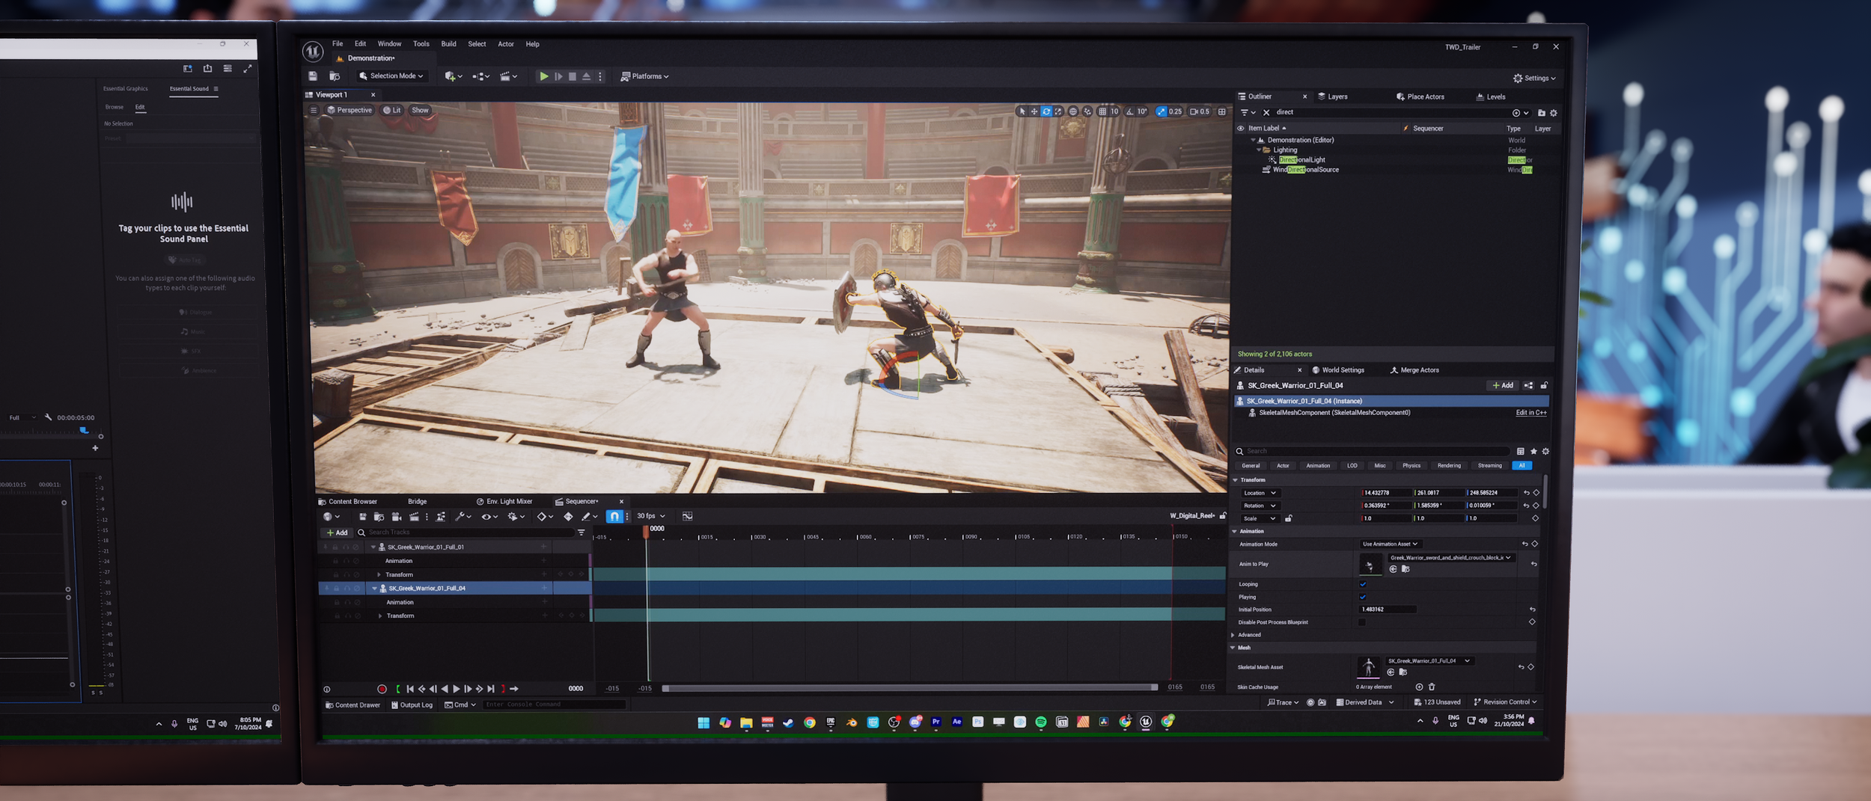This screenshot has width=1871, height=801.
Task: Delete Skin Cache Usage elements trash icon
Action: [1432, 687]
